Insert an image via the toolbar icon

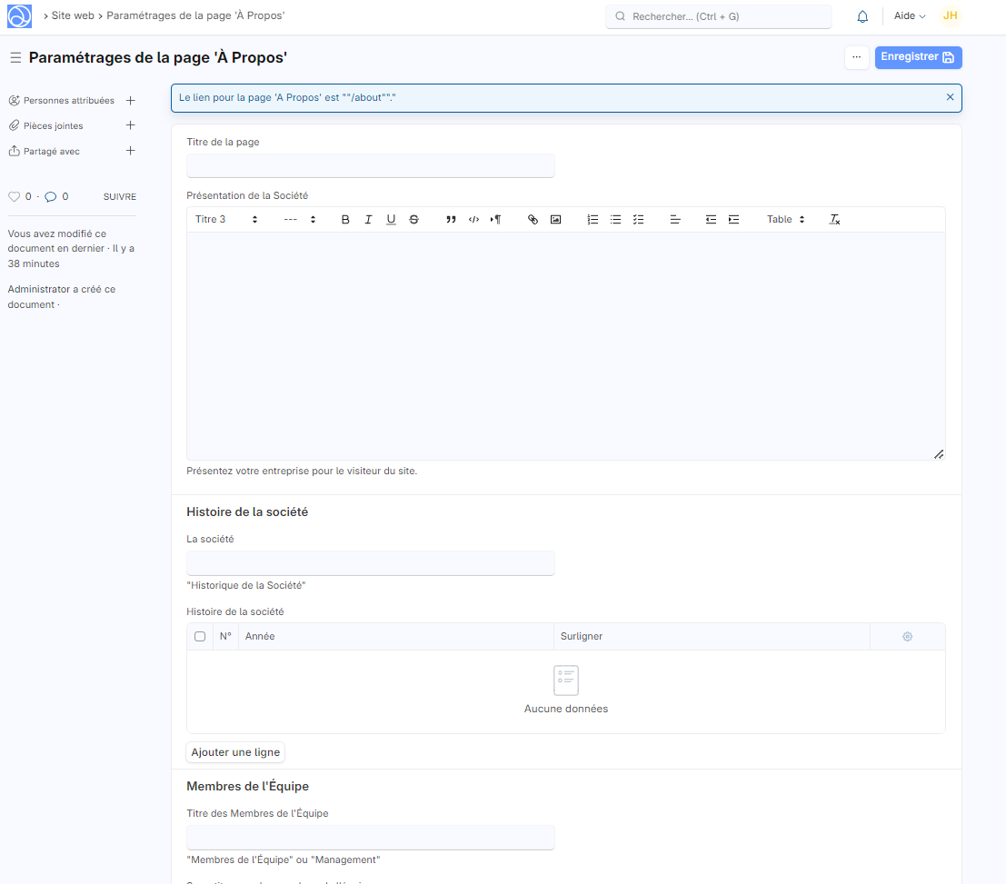(556, 220)
